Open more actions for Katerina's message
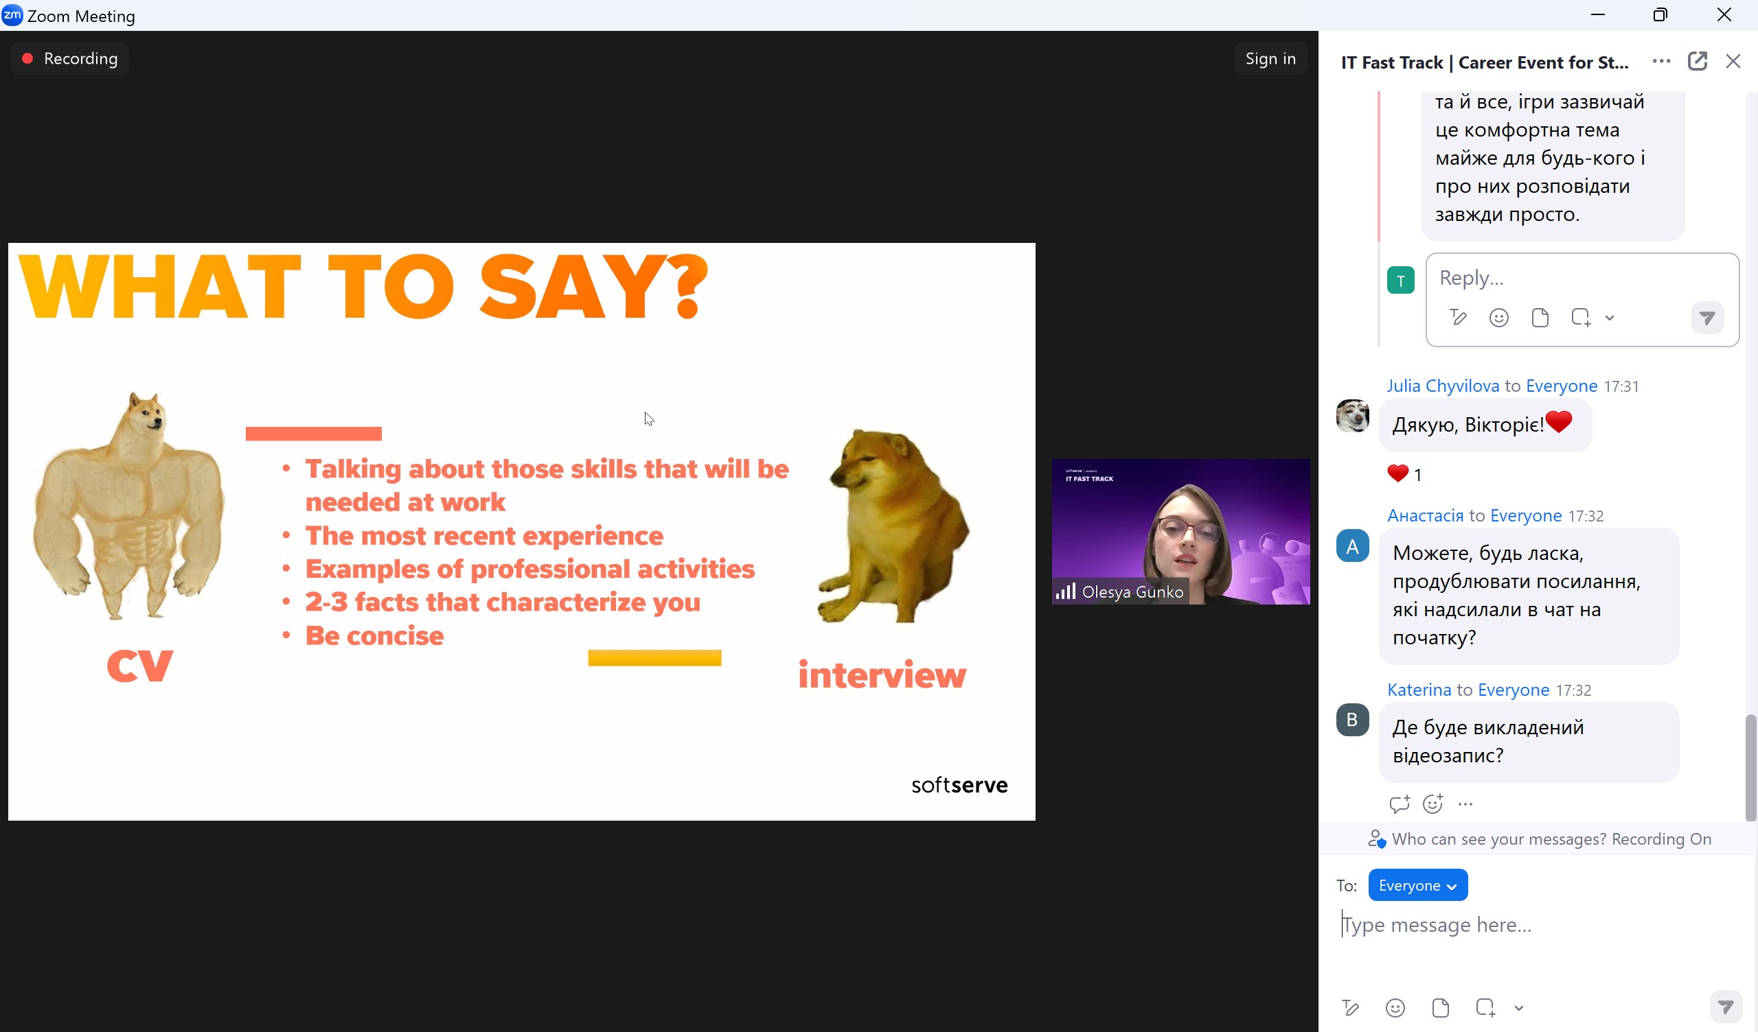 [x=1465, y=804]
